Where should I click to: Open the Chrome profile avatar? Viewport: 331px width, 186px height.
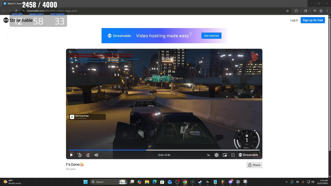pyautogui.click(x=321, y=11)
